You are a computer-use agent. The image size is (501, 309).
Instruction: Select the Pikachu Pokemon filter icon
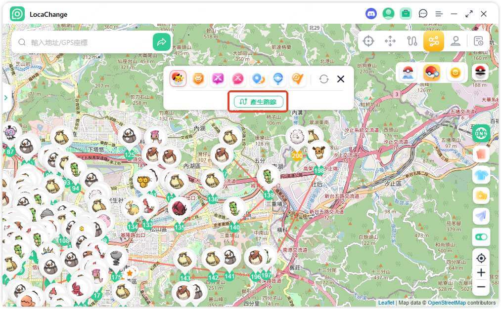click(x=178, y=78)
